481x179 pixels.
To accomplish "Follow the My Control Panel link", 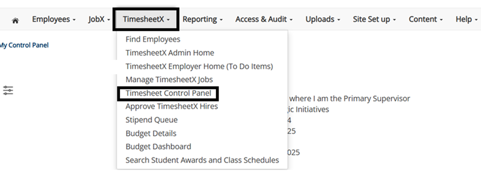I will (x=24, y=45).
